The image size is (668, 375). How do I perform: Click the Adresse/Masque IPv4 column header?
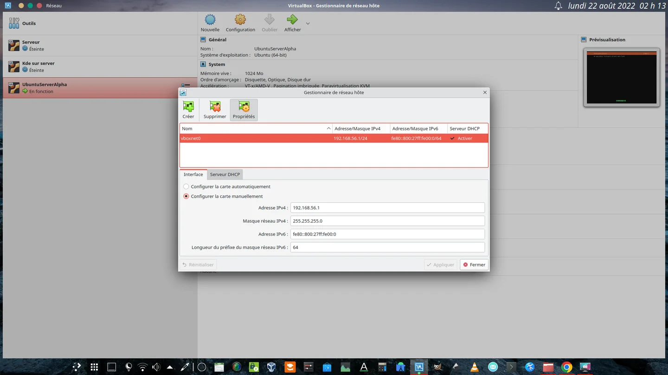click(361, 129)
